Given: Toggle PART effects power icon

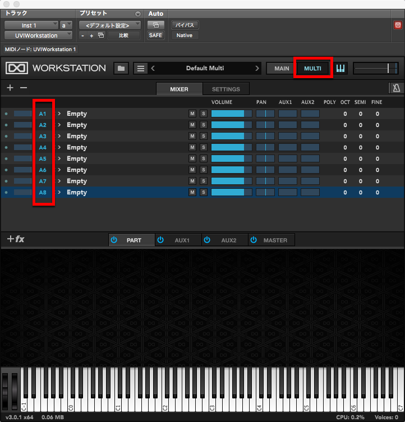Looking at the screenshot, I should (x=114, y=240).
